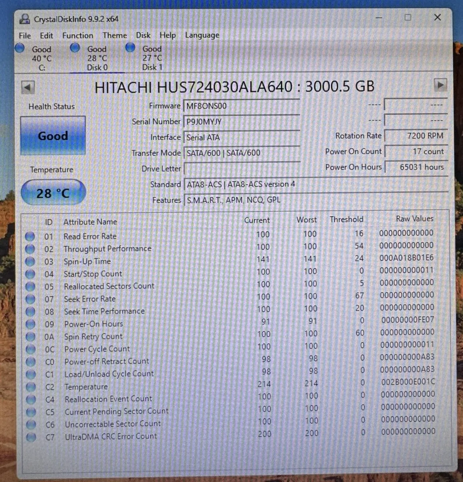Select the Read Error Rate attribute name
This screenshot has height=482, width=463.
coord(90,236)
